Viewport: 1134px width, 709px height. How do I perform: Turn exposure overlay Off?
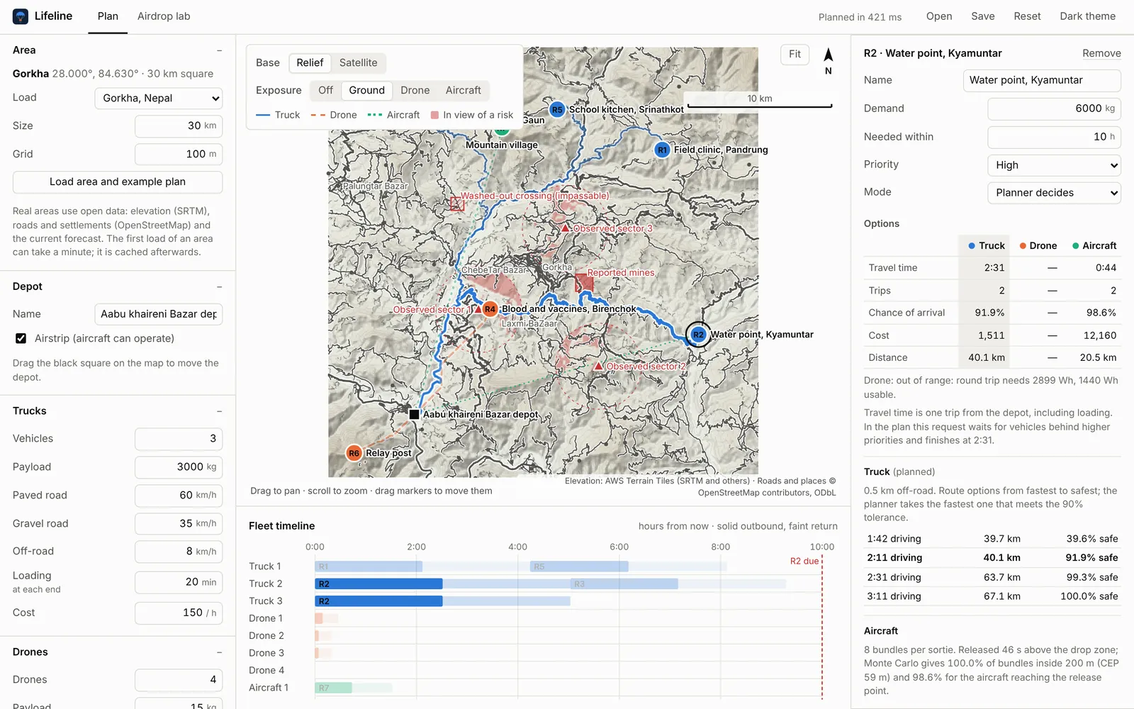[x=325, y=91]
